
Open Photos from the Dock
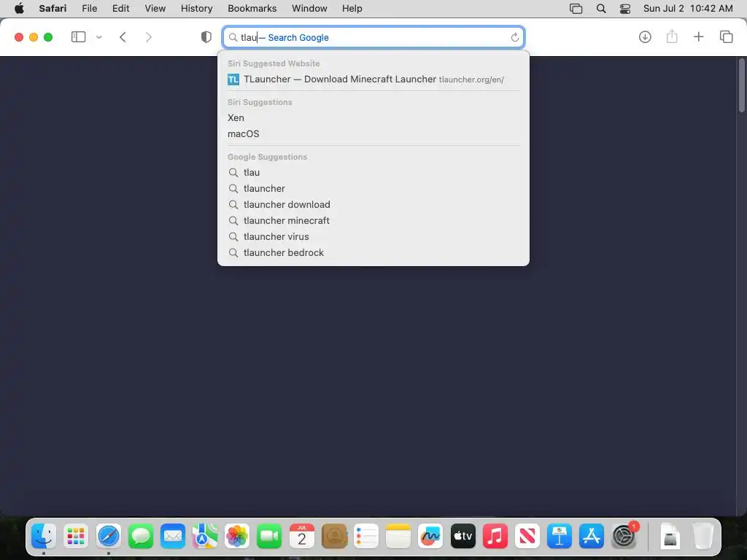pyautogui.click(x=237, y=536)
